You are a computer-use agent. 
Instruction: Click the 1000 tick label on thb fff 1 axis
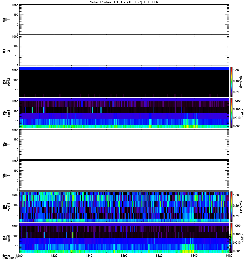click(x=15, y=5)
